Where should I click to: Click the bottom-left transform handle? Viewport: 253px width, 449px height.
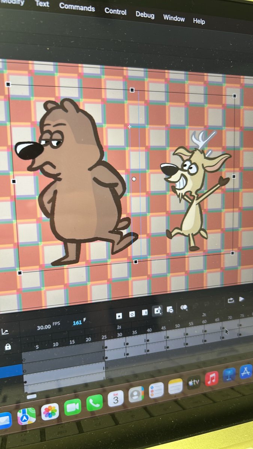point(20,273)
